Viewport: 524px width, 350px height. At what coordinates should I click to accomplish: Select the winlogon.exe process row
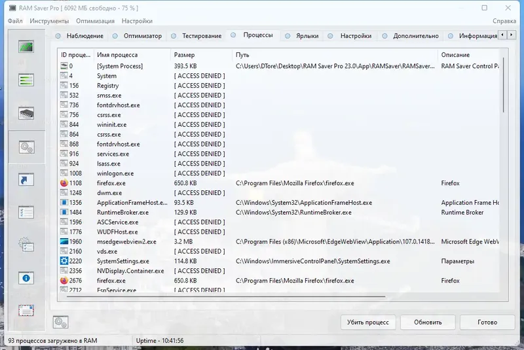(x=280, y=173)
